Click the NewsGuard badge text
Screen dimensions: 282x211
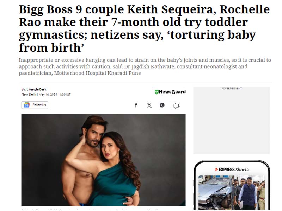[172, 92]
